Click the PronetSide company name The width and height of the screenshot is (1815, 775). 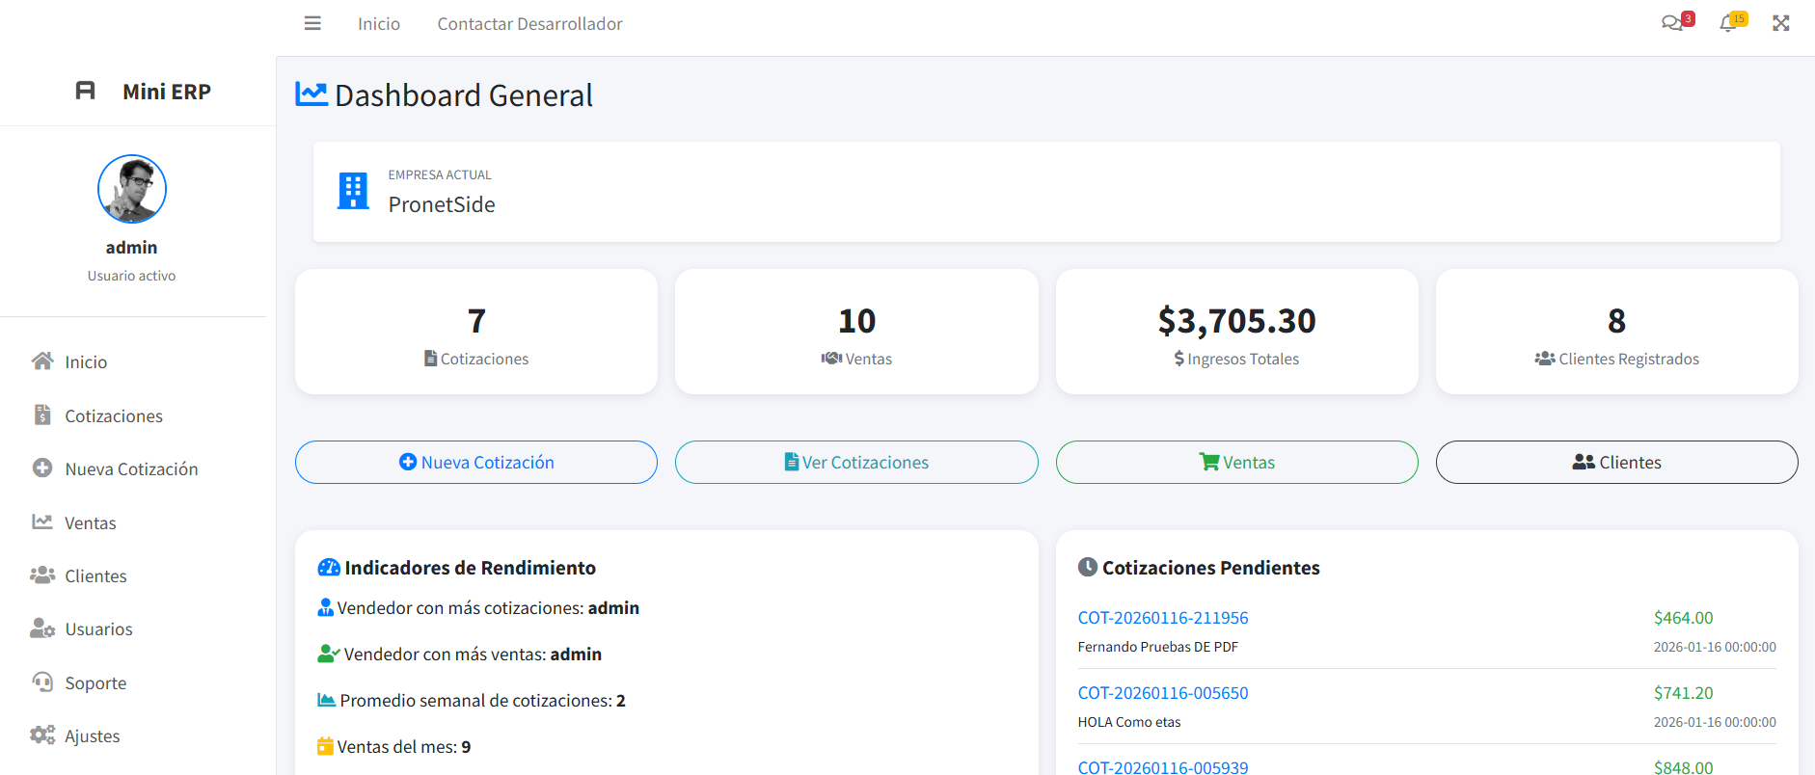(x=442, y=204)
